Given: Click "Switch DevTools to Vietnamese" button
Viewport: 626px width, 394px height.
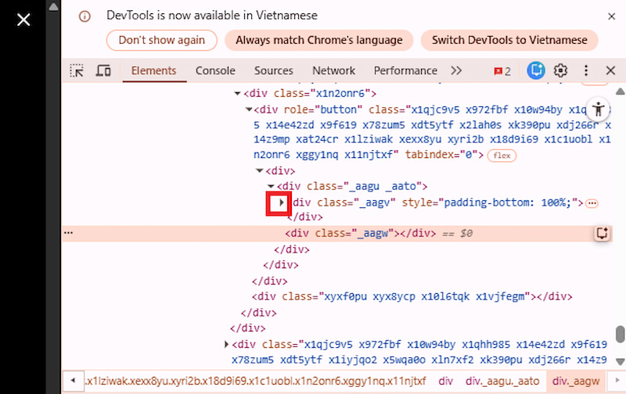Looking at the screenshot, I should (509, 40).
